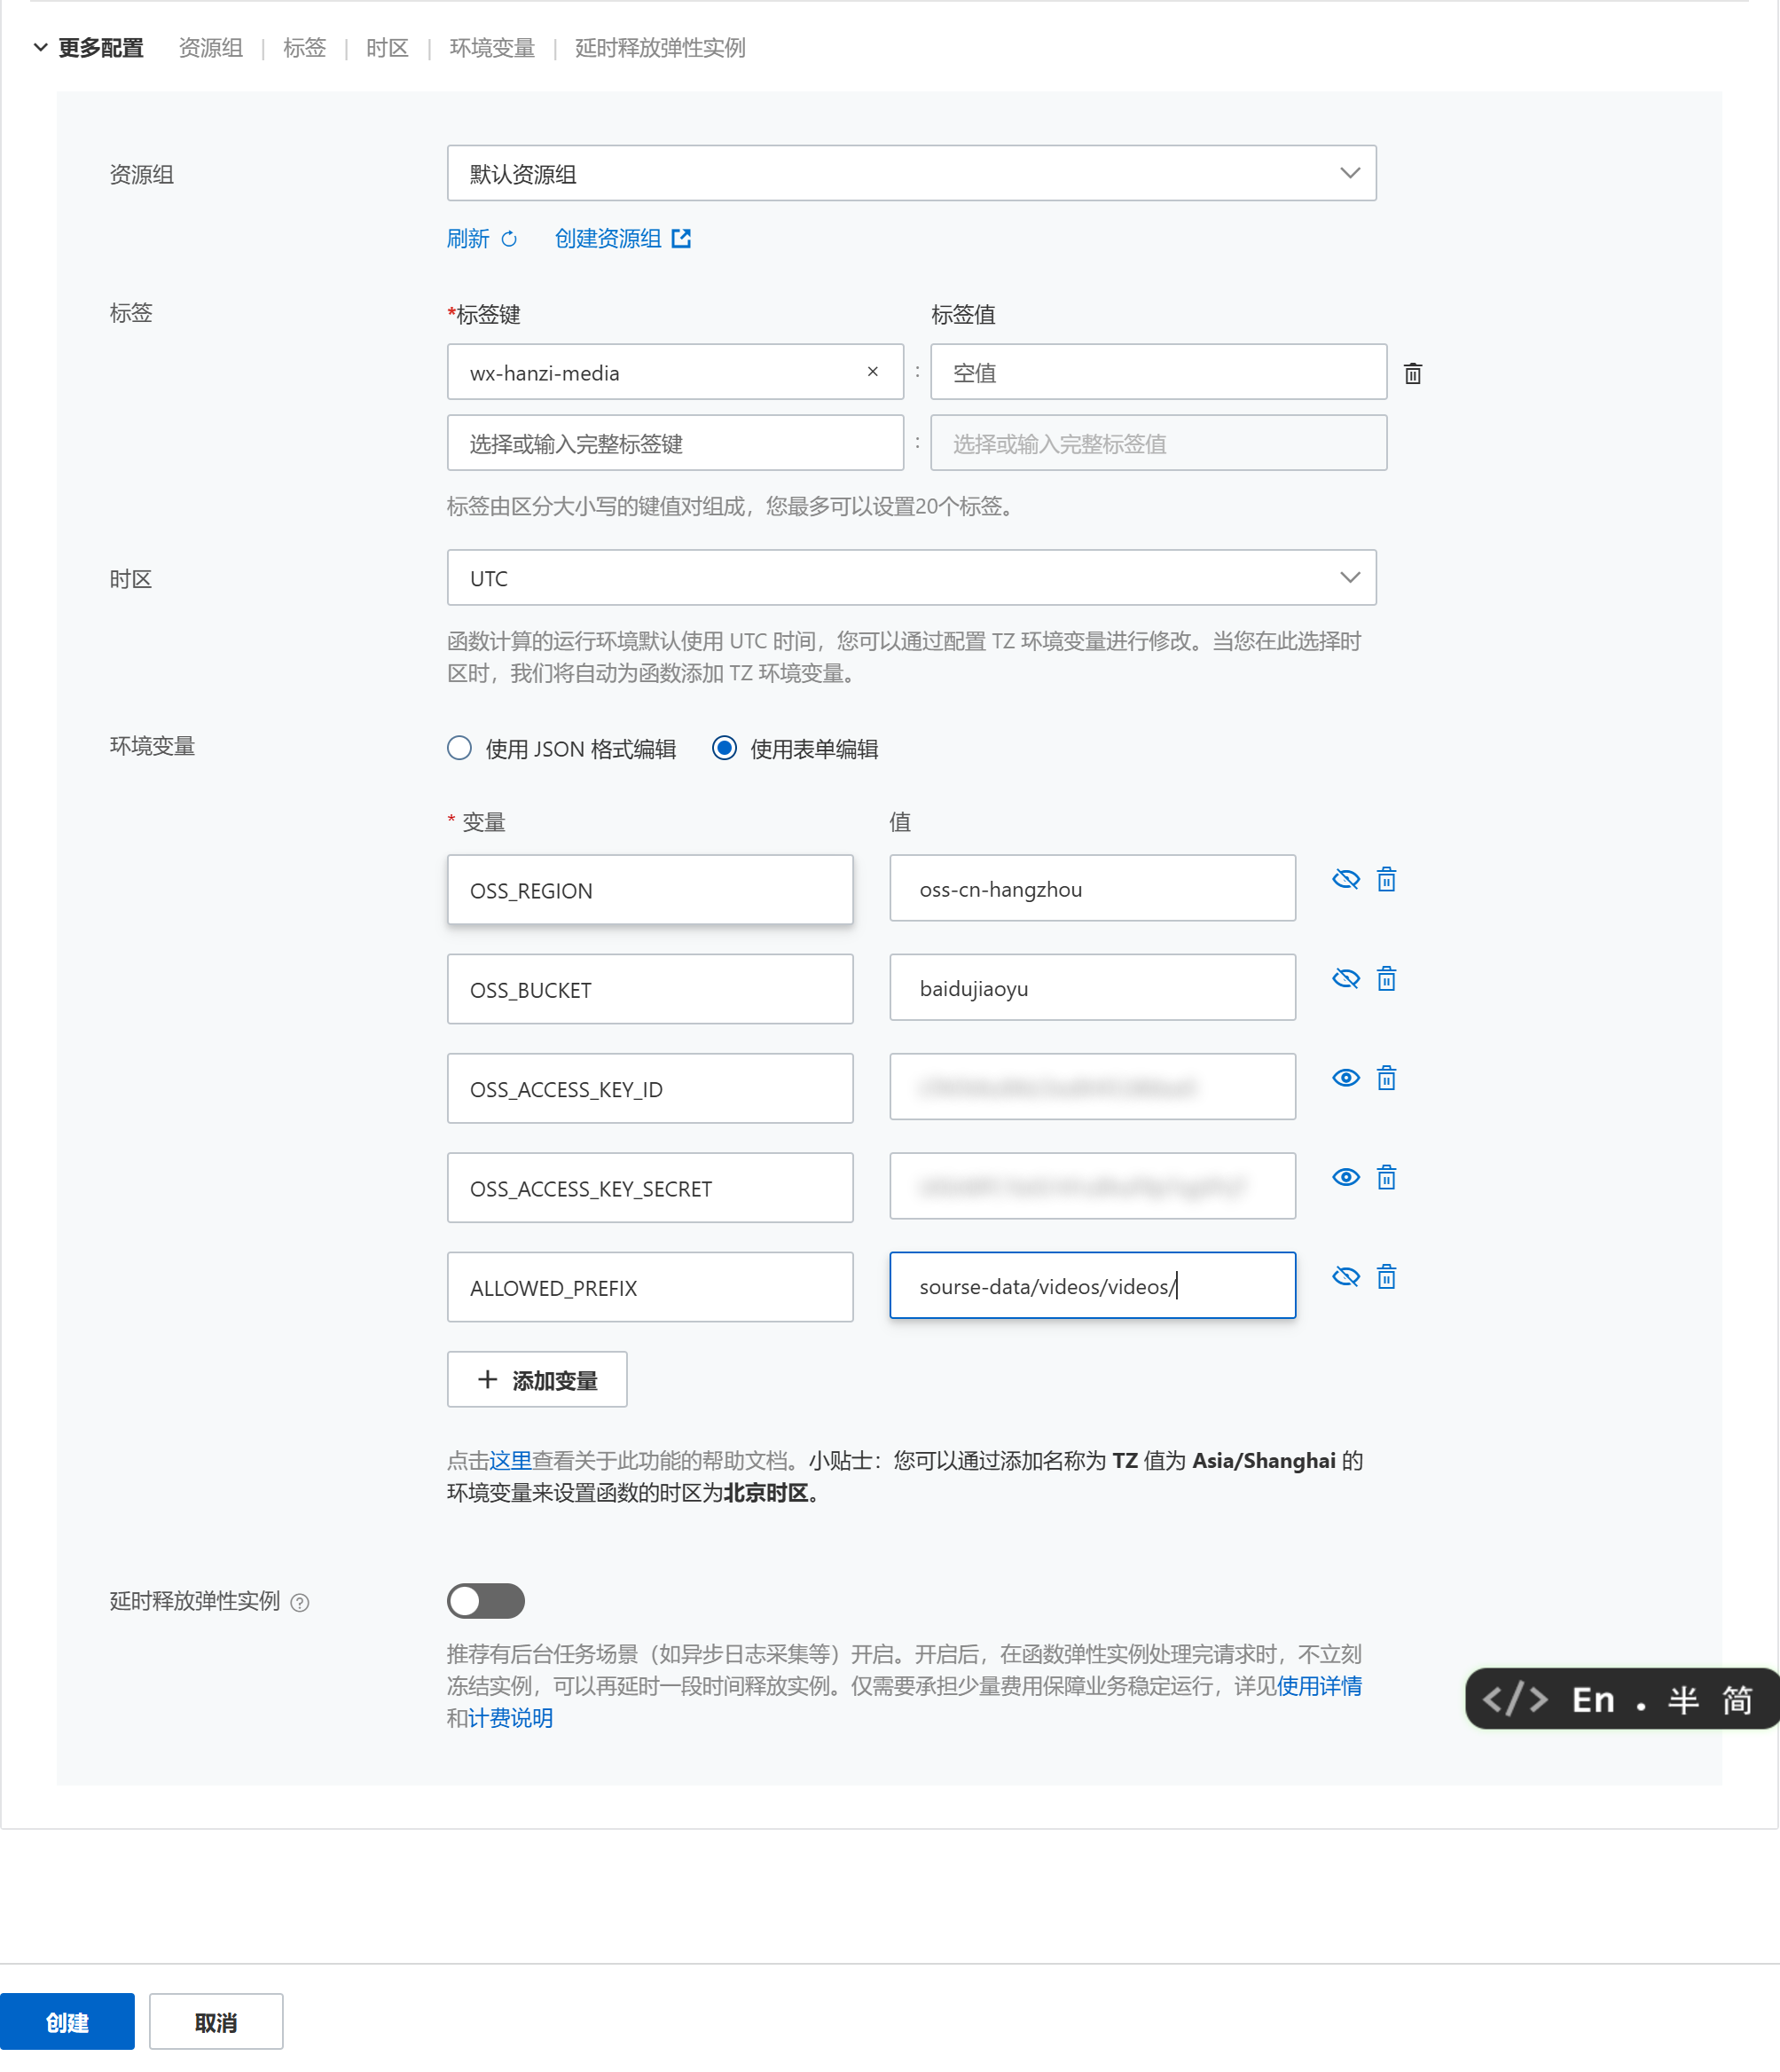Delete the OSS_ACCESS_KEY_SECRET variable
The image size is (1780, 2072).
[x=1386, y=1177]
